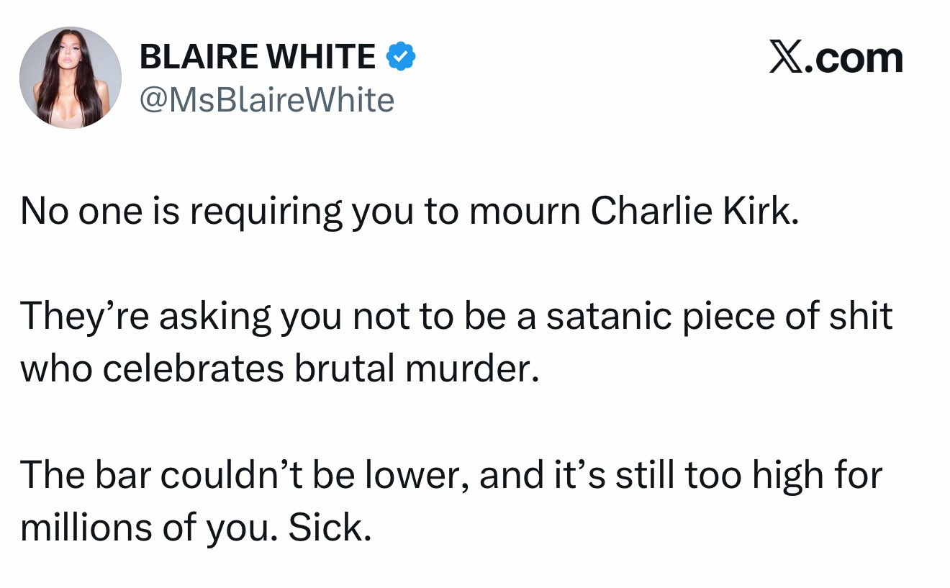
Task: Click the blue verified checkmark badge
Action: point(399,58)
